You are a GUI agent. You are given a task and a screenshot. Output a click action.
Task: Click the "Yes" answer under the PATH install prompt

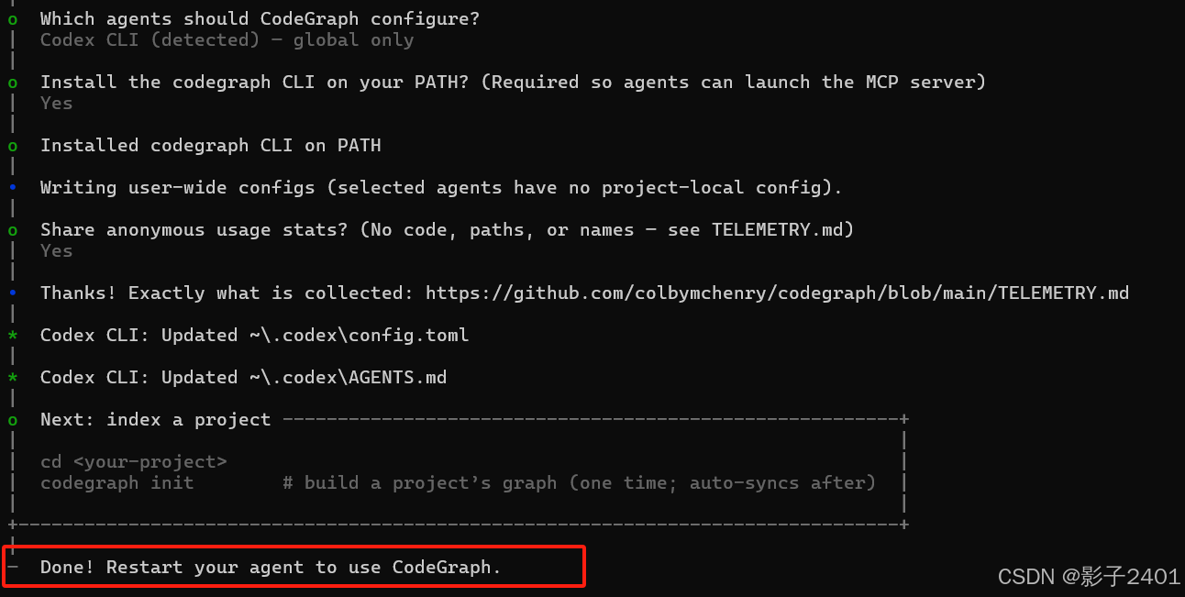click(x=56, y=103)
